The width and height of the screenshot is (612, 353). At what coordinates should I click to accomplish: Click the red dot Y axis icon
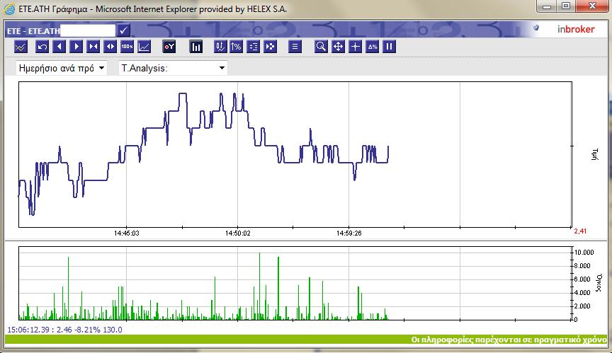169,47
